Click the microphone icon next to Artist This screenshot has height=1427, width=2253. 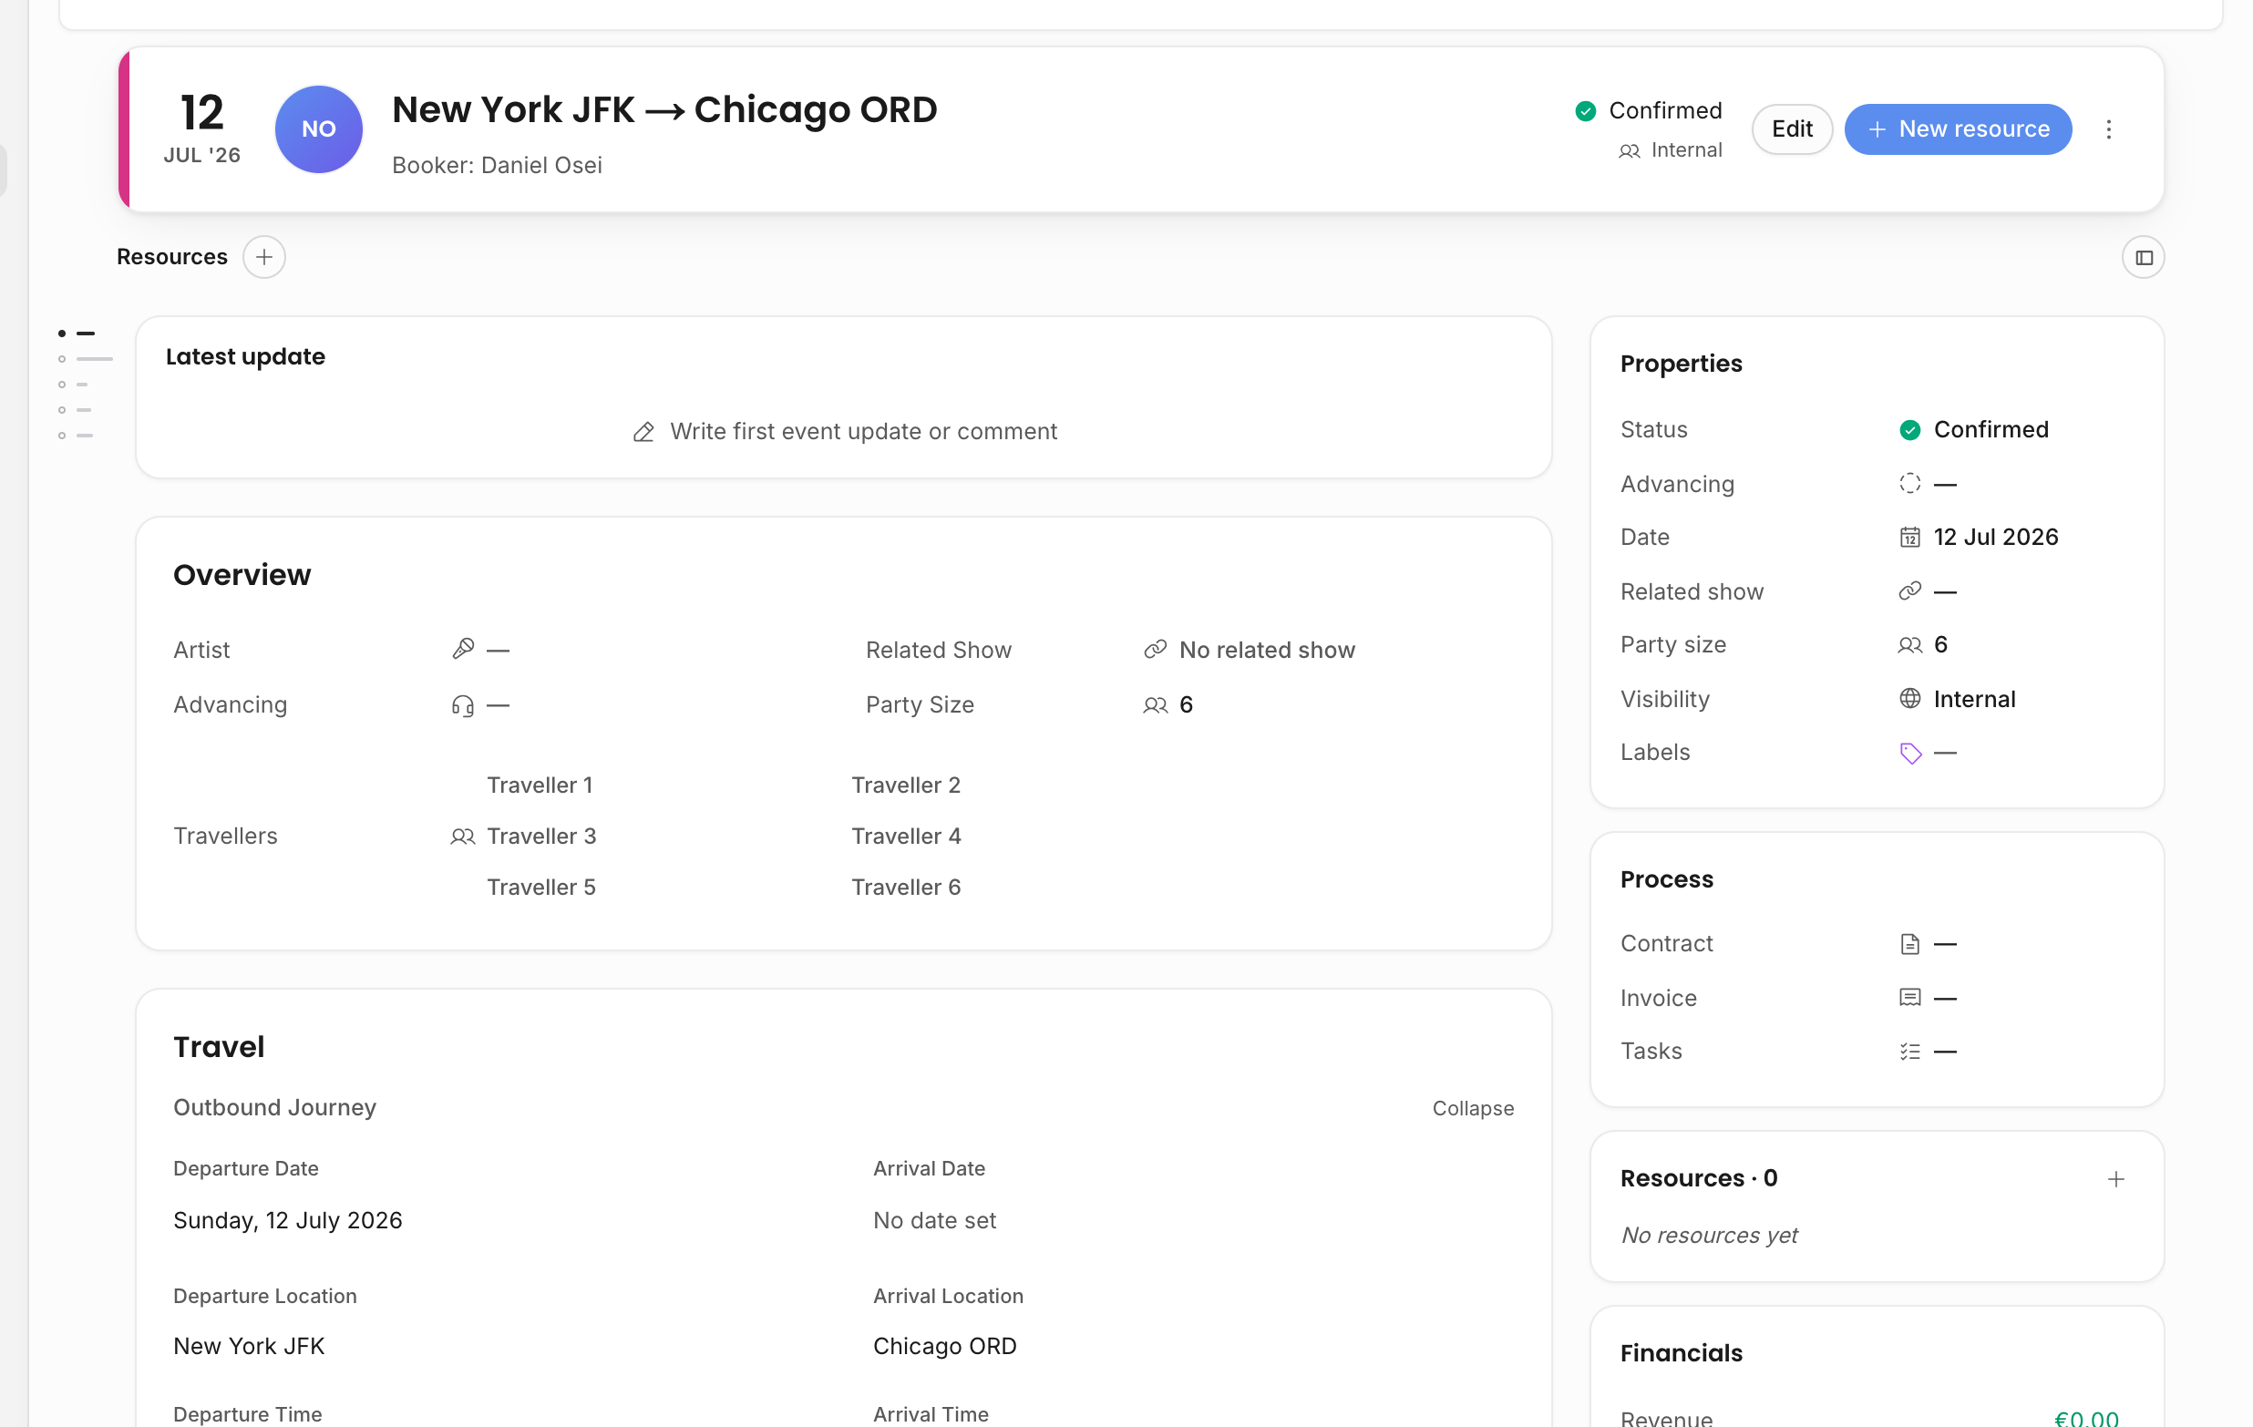(x=463, y=649)
